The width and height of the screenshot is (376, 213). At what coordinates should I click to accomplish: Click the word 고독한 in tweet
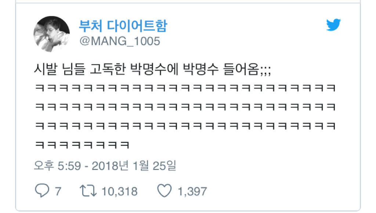(108, 69)
